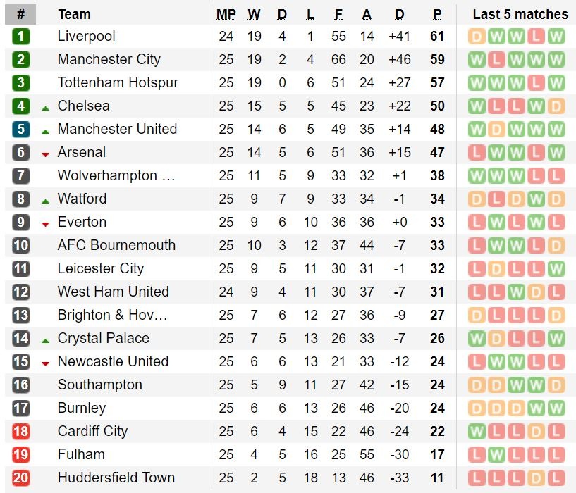Viewport: 576px width, 493px height.
Task: Open the Manchester City team link
Action: pos(109,60)
